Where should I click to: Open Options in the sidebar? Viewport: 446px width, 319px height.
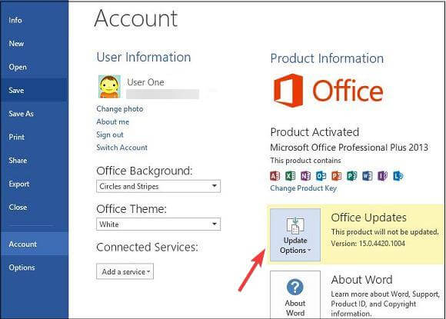coord(34,267)
